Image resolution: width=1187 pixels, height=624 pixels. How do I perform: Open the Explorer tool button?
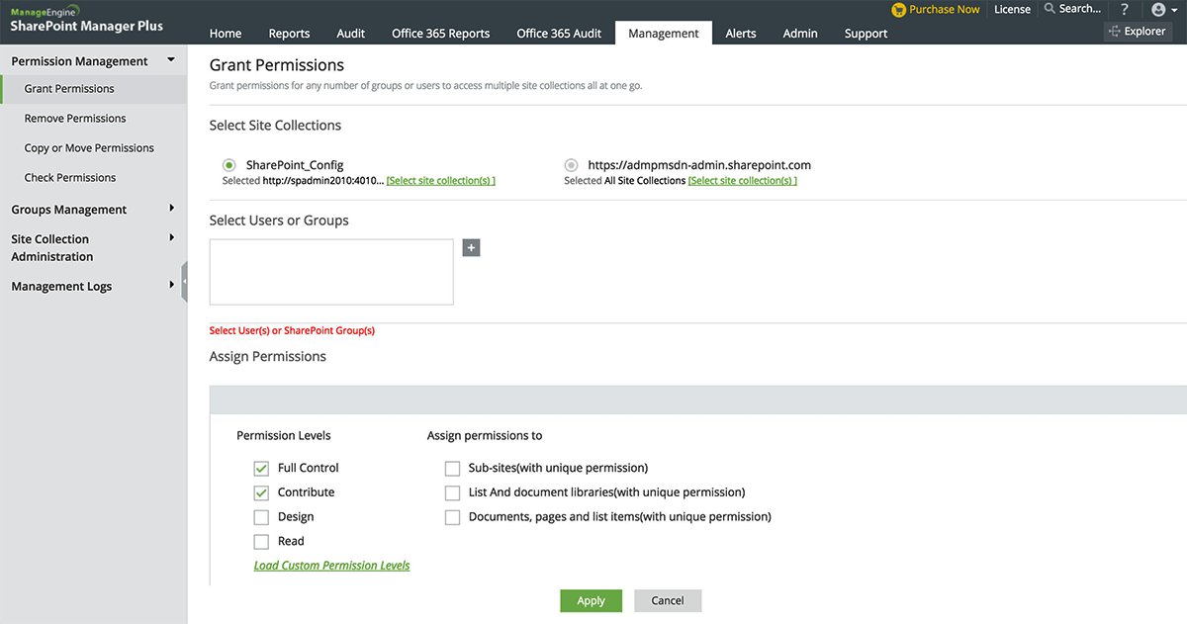(x=1138, y=32)
